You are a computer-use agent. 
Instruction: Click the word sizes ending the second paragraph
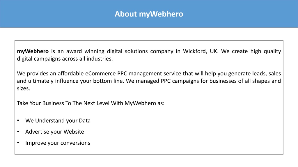click(x=23, y=88)
